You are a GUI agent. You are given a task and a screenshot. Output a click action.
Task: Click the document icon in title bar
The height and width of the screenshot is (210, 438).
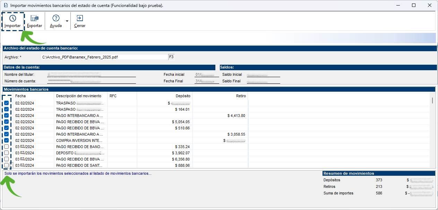(5, 6)
